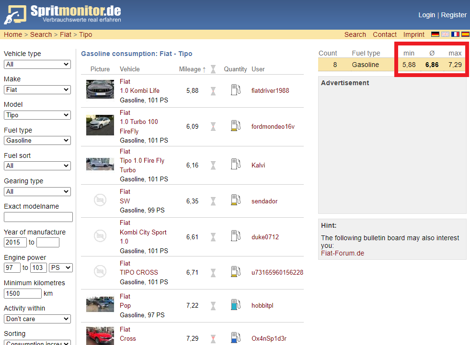Viewport: 470px width, 345px height.
Task: Go to Tipo in the breadcrumb
Action: pyautogui.click(x=86, y=34)
